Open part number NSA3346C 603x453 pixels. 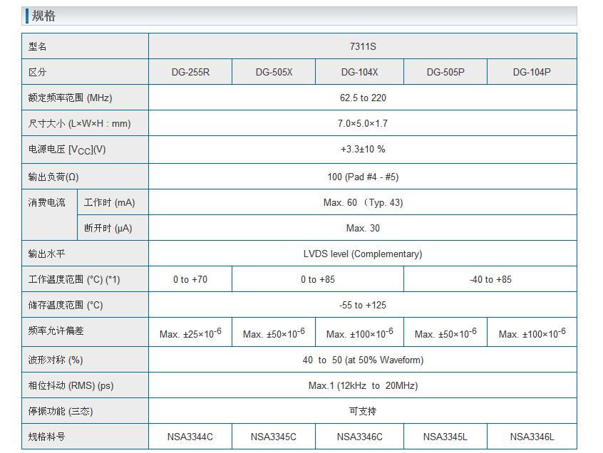tap(359, 437)
